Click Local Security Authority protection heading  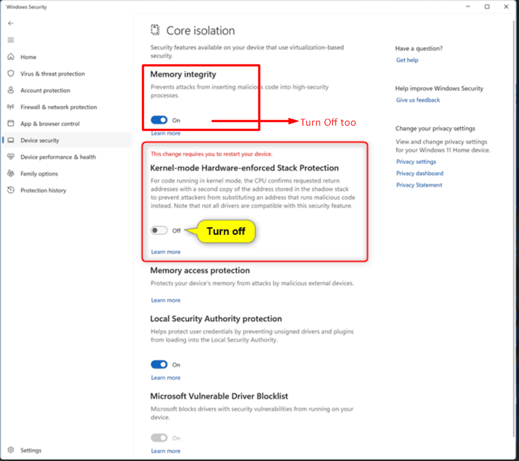click(x=216, y=319)
